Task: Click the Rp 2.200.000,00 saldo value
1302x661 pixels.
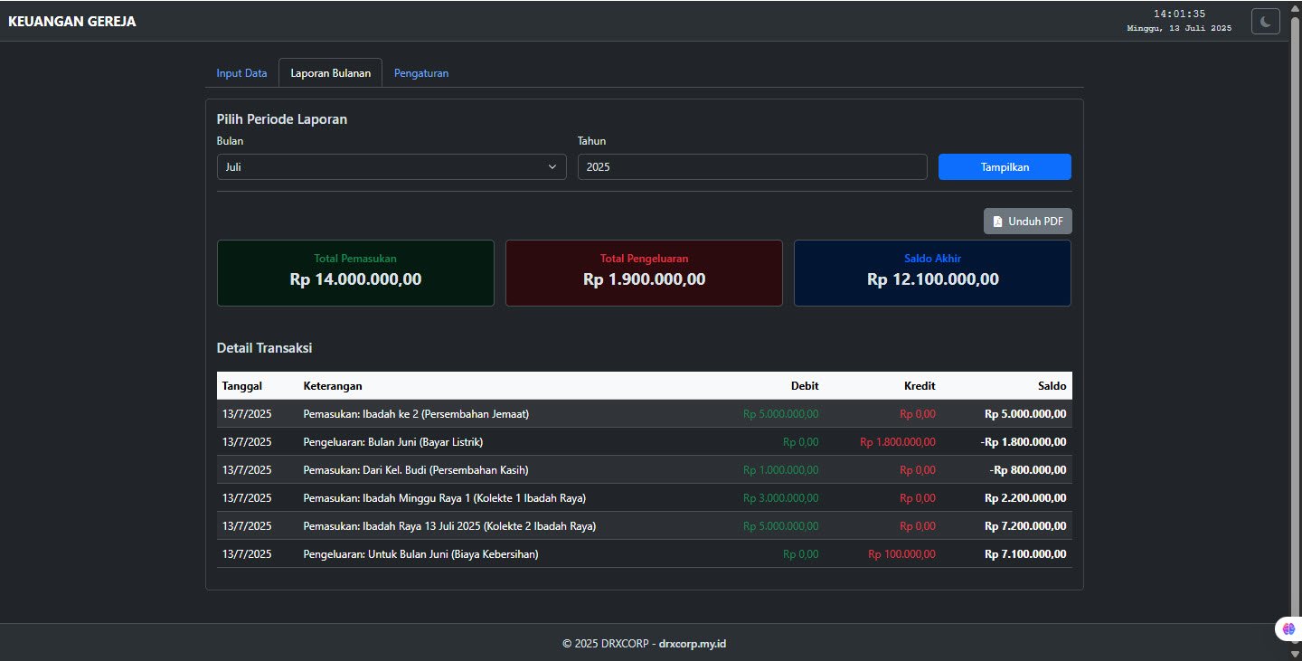Action: (x=1026, y=498)
